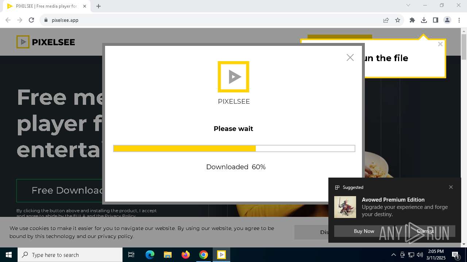Bookmark this tab with the star
The width and height of the screenshot is (467, 262).
click(398, 20)
